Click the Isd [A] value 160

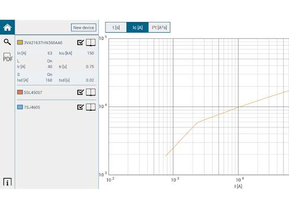49,80
